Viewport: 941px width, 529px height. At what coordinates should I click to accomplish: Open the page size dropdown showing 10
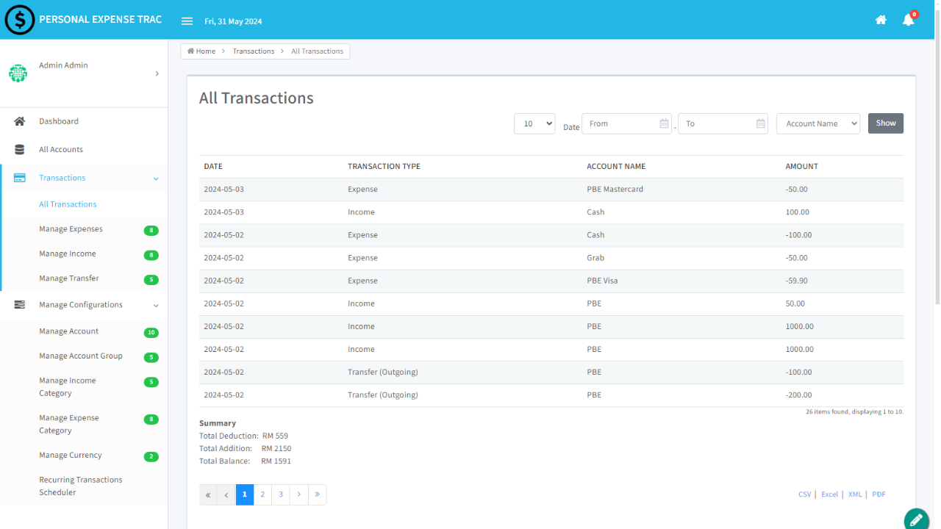[534, 123]
